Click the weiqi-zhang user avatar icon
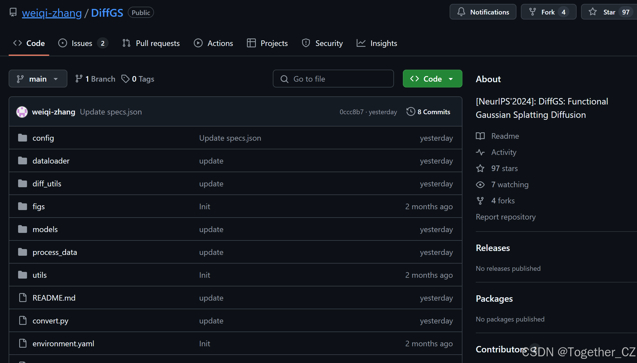637x363 pixels. coord(22,112)
